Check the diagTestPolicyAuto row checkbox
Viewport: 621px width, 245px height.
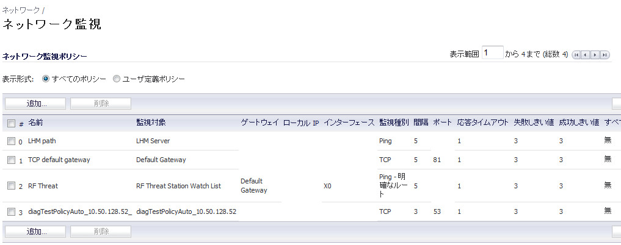click(11, 212)
